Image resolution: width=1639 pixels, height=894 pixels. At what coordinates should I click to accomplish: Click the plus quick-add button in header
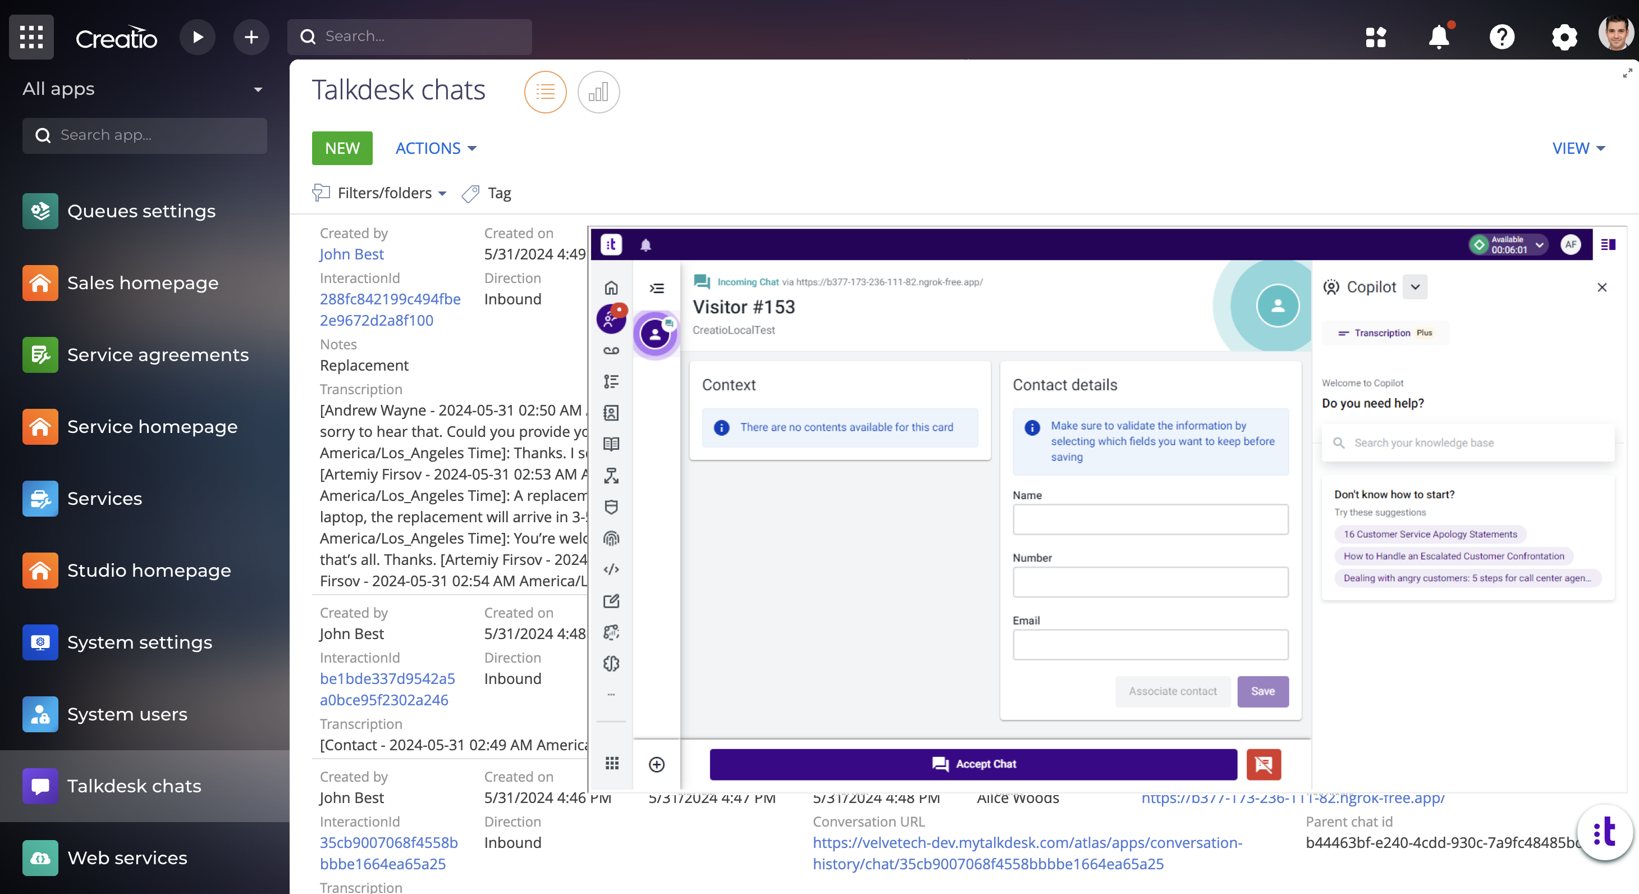[251, 37]
